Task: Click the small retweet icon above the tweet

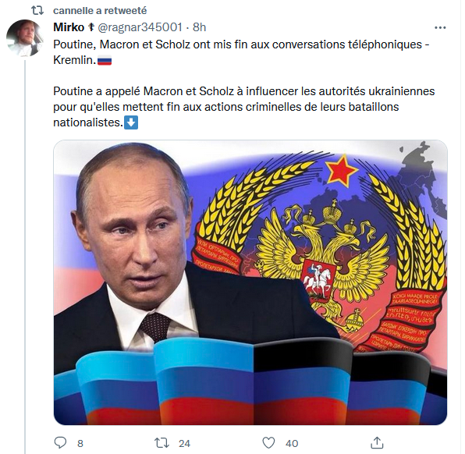Action: coord(37,11)
